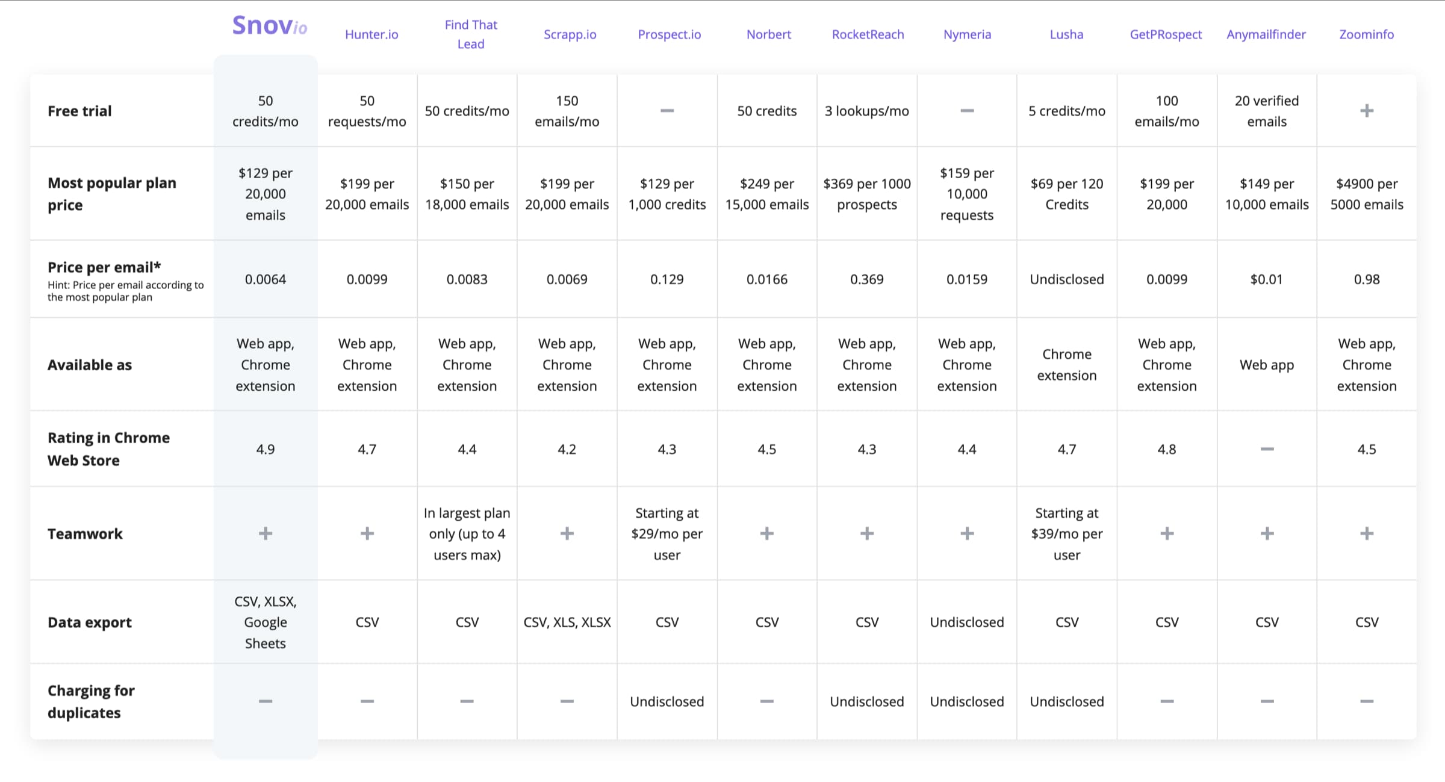This screenshot has height=782, width=1445.
Task: Click the $69 per 120 Credits cell
Action: (x=1067, y=194)
